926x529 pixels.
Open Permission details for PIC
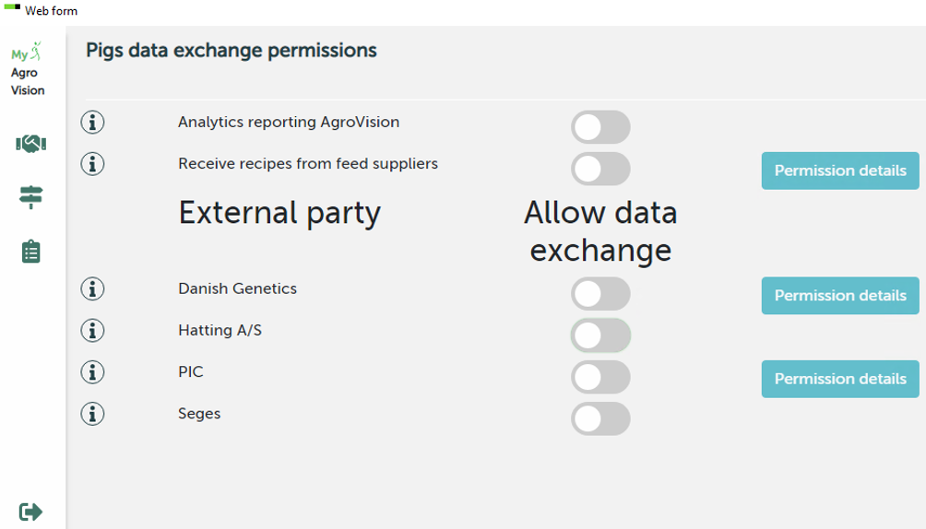pos(839,379)
